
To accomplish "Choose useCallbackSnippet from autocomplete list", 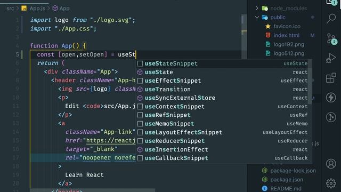I will pyautogui.click(x=222, y=158).
